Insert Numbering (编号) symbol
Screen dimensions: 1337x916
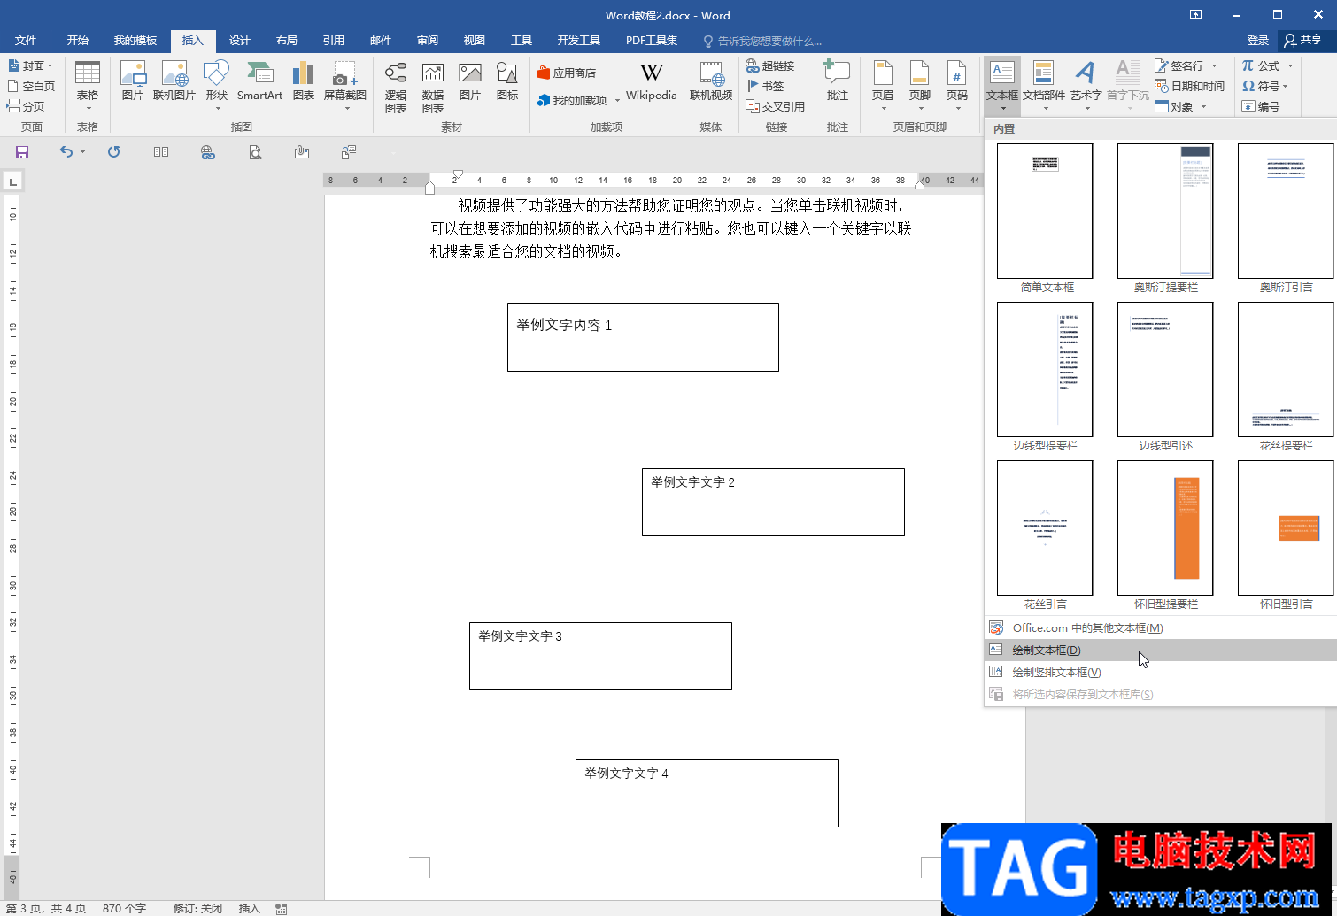[x=1261, y=106]
